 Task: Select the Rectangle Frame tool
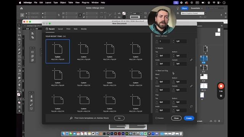coord(19,57)
